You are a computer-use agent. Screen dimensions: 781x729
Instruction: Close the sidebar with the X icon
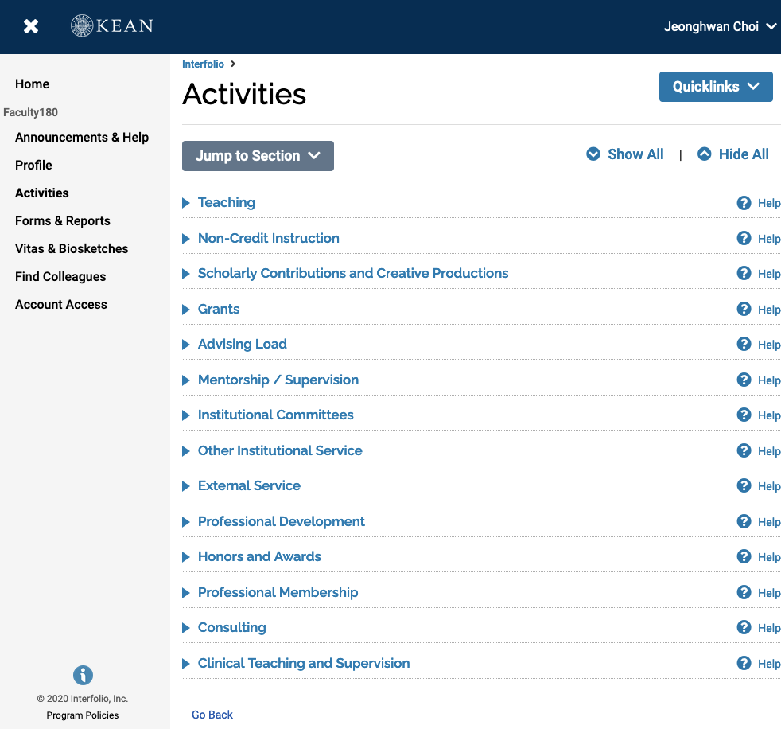coord(31,26)
